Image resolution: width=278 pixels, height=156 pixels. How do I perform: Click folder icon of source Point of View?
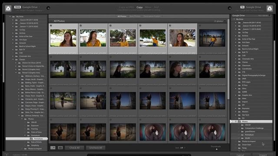28,132
